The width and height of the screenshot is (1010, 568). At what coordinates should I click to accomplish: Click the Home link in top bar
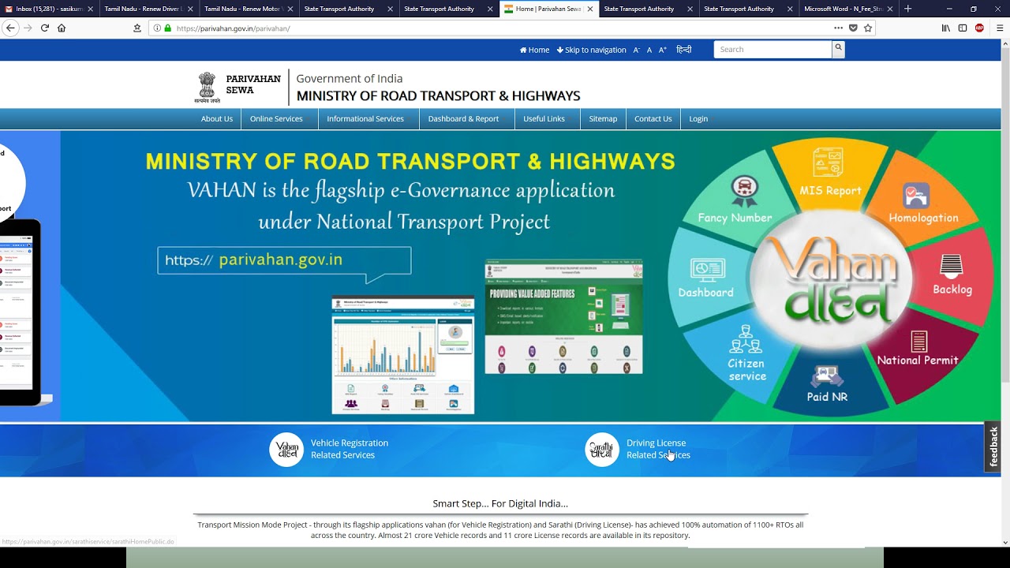534,50
